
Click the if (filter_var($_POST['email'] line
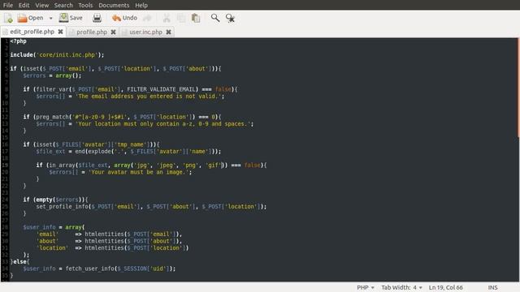(130, 89)
